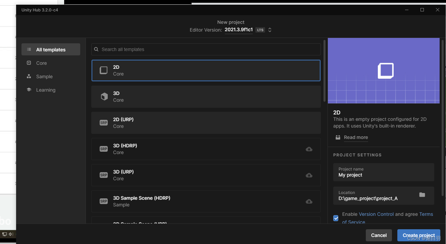
Task: Click the search magnifier icon
Action: coord(96,49)
